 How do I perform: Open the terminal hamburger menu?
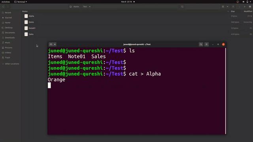[206, 44]
